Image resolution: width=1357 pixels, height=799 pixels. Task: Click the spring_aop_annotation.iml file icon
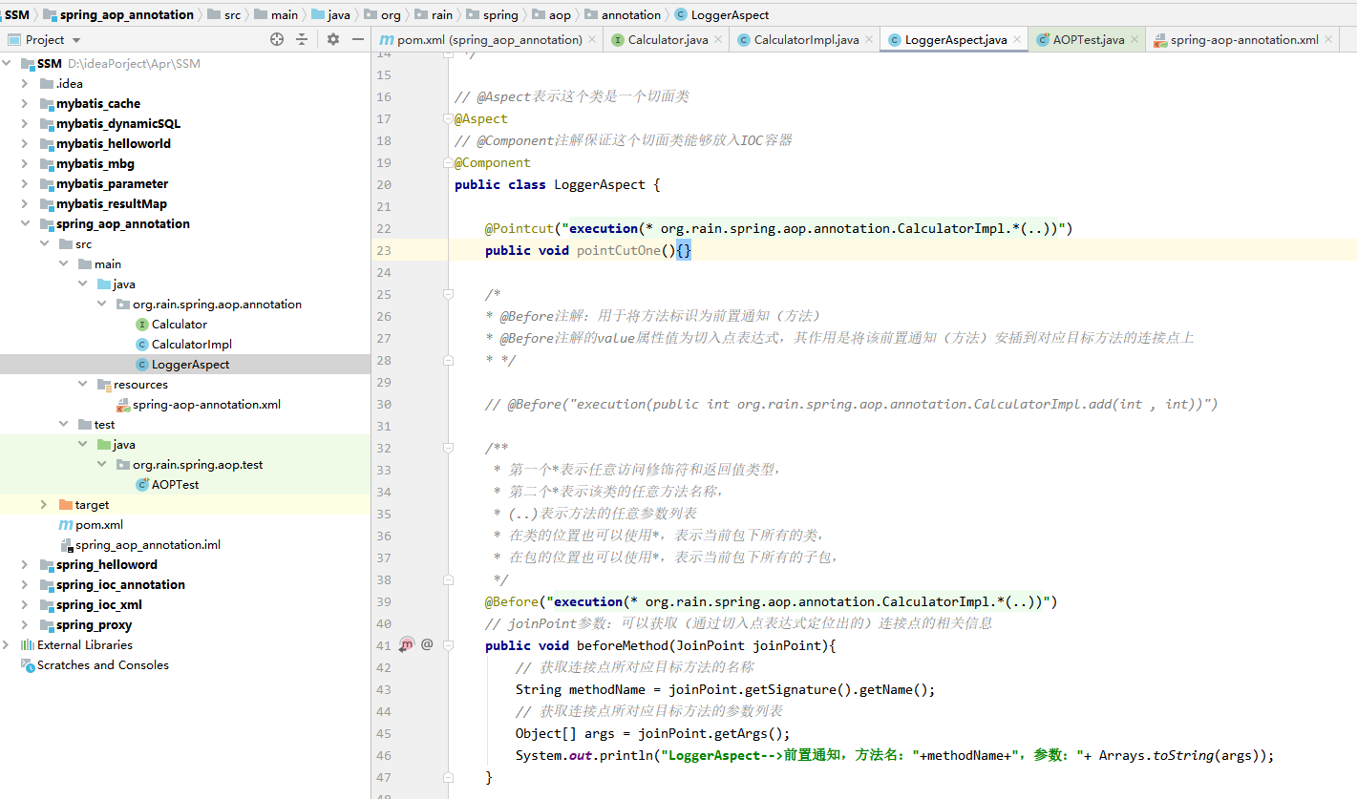click(66, 545)
